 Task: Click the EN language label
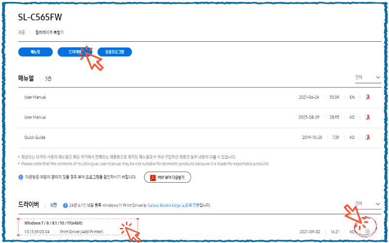pyautogui.click(x=352, y=97)
